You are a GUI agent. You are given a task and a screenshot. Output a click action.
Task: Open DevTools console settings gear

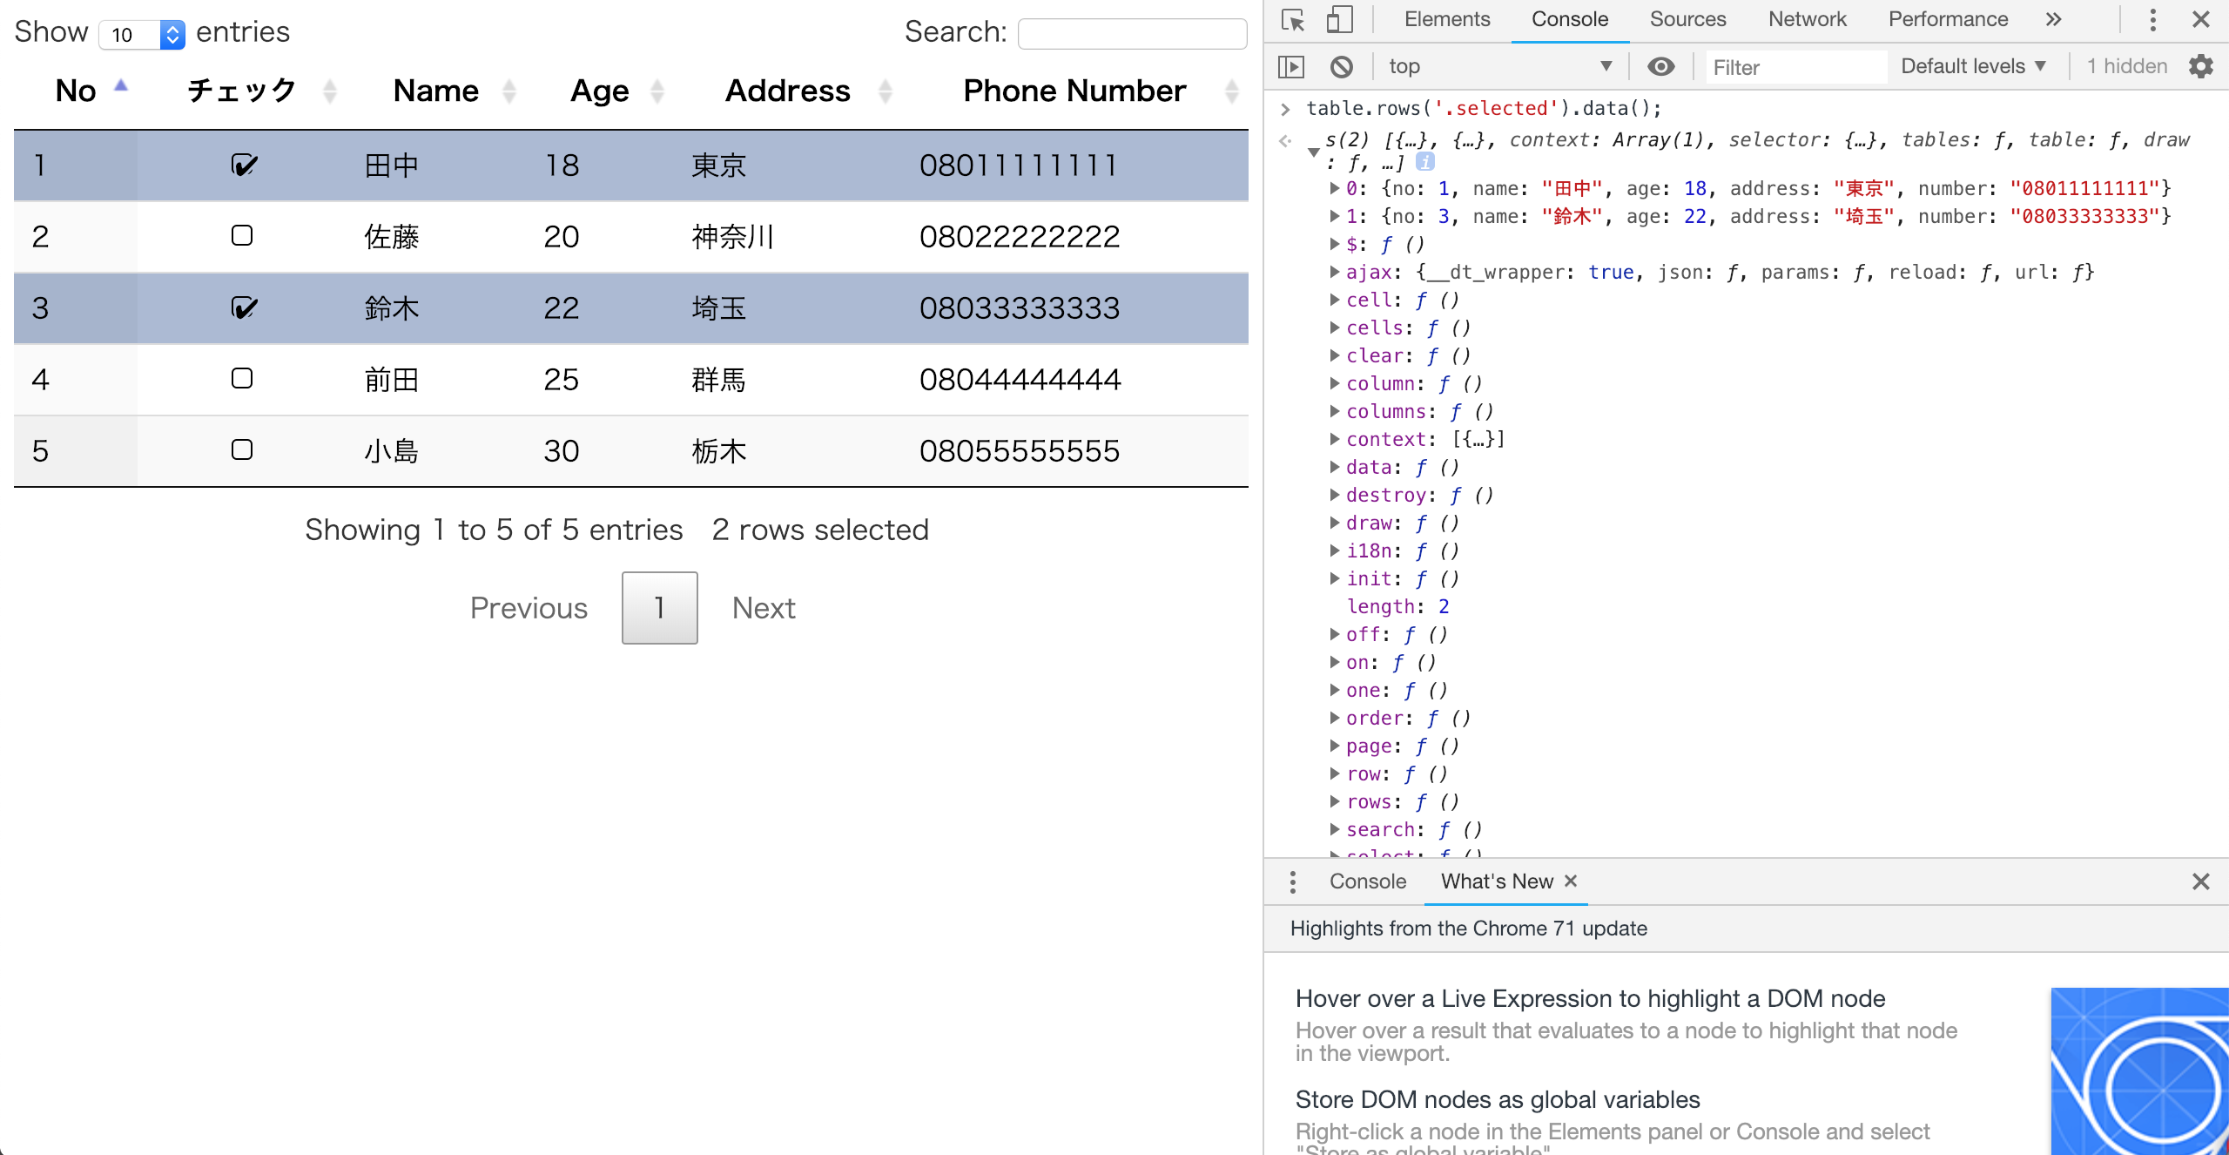(x=2201, y=65)
